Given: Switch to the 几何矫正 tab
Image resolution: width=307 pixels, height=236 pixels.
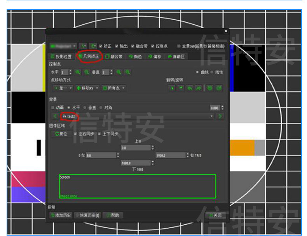Looking at the screenshot, I should click(89, 57).
